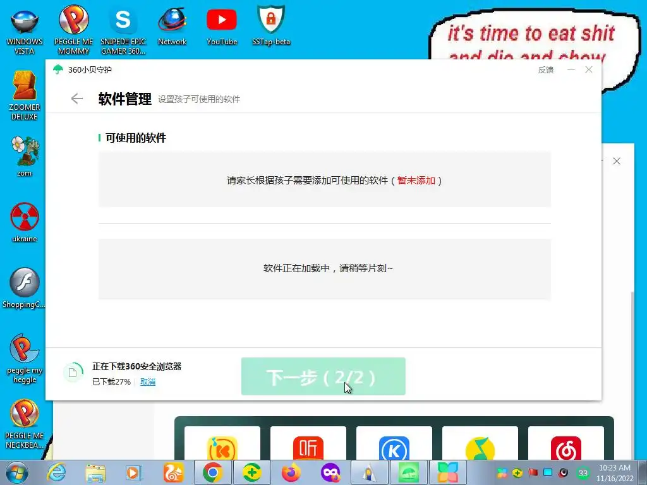The width and height of the screenshot is (647, 485).
Task: Open Windows Explorer from the taskbar
Action: click(x=95, y=472)
